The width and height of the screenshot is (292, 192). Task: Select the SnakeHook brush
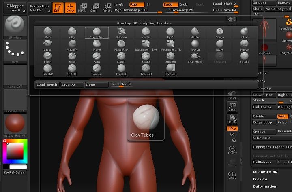point(195,58)
